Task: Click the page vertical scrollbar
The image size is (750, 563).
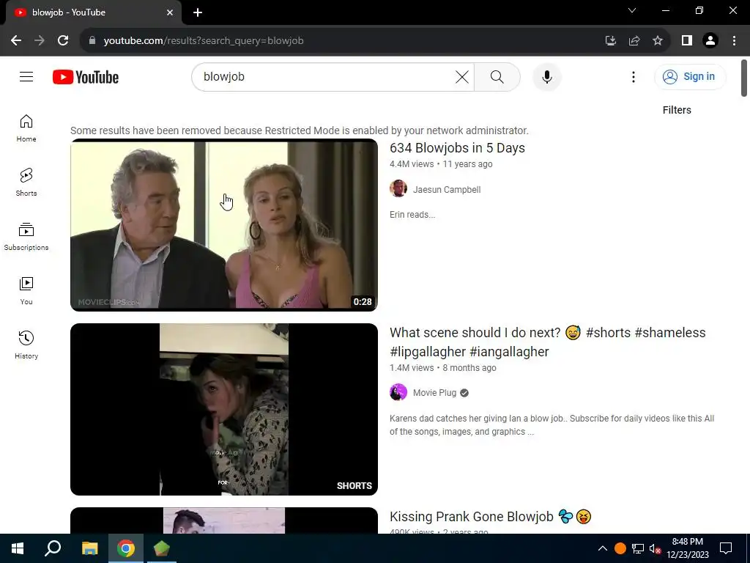Action: (x=744, y=78)
